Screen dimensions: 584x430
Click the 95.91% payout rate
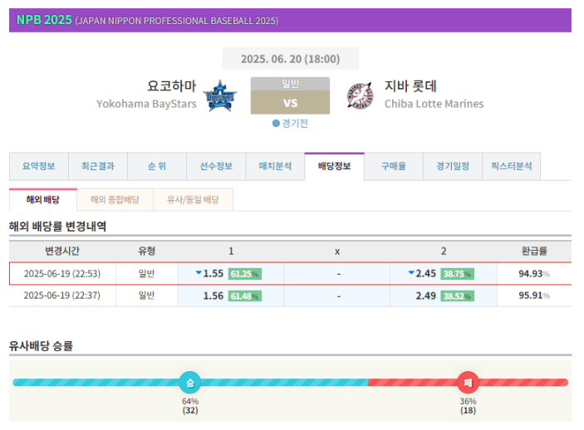click(x=534, y=296)
